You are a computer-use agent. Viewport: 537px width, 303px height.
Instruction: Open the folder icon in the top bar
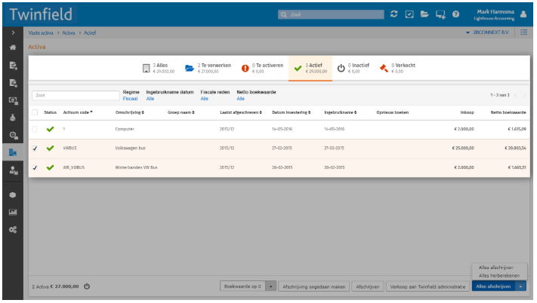click(424, 14)
